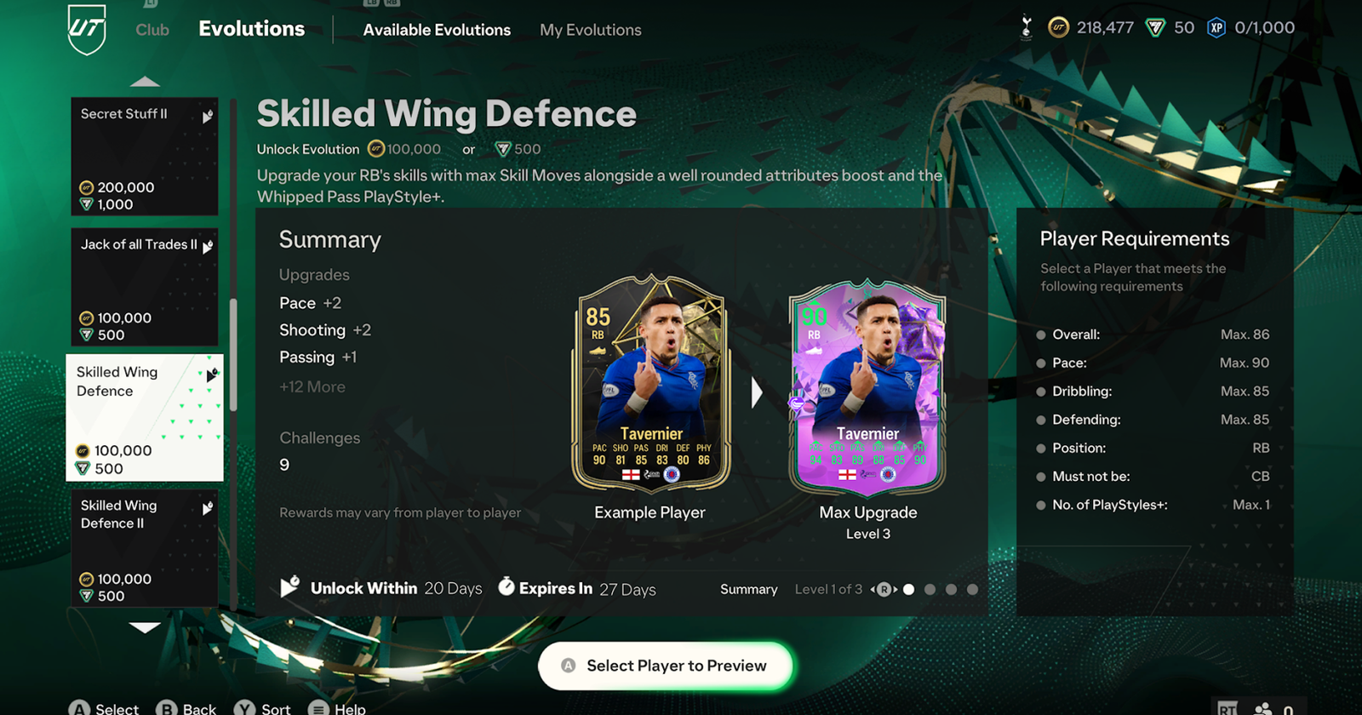The width and height of the screenshot is (1362, 715).
Task: Select the second level page dot
Action: coord(930,589)
